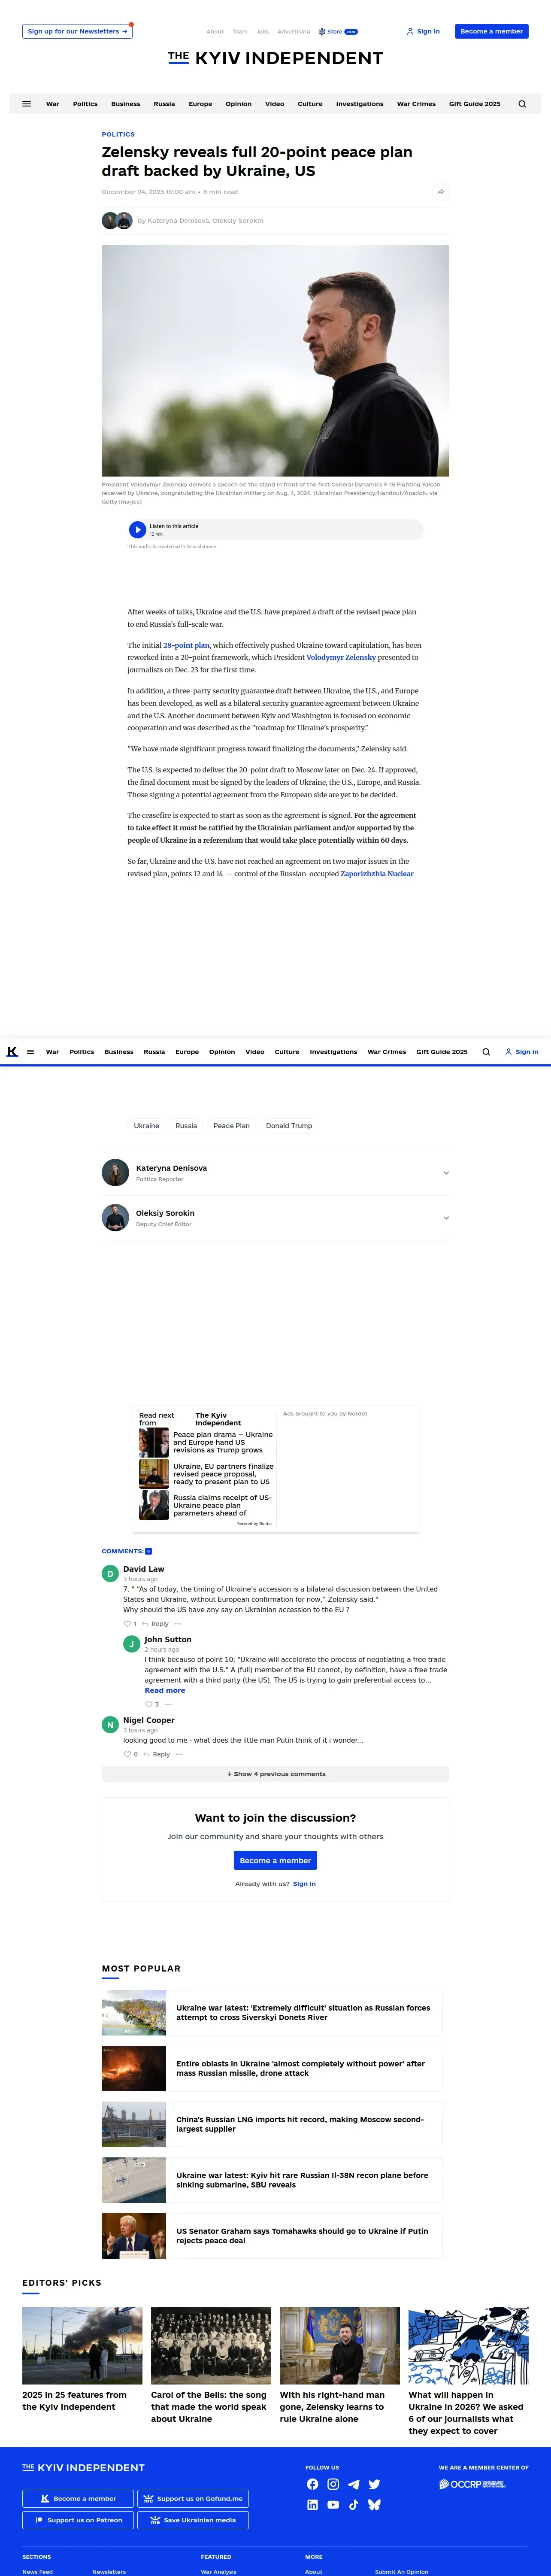Click the Store link with gear icon
551x2576 pixels.
338,32
